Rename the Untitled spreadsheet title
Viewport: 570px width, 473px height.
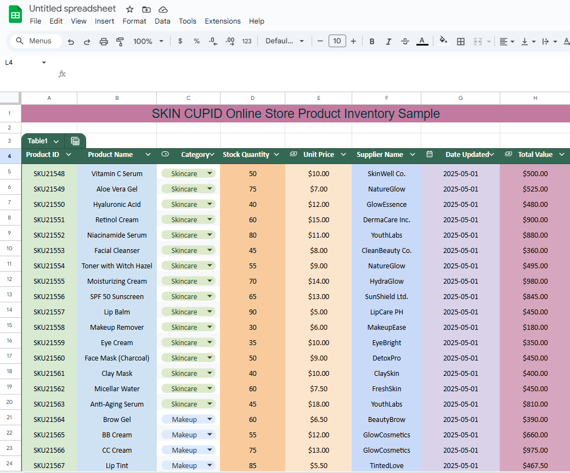click(72, 8)
